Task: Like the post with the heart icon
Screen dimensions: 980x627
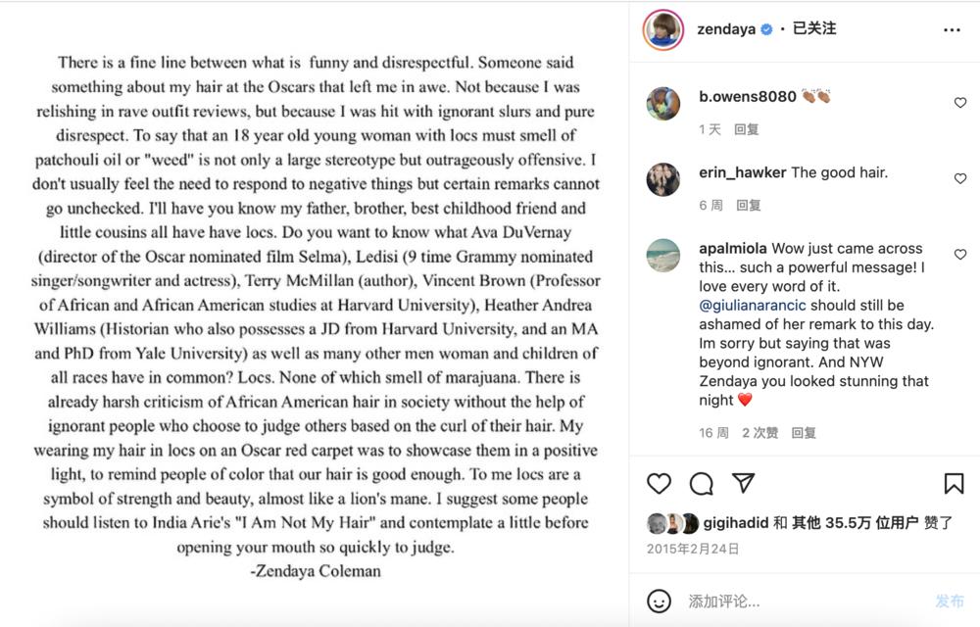Action: (x=660, y=483)
